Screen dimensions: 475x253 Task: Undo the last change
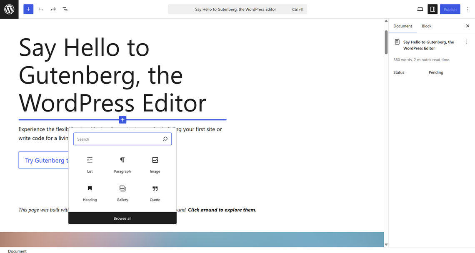tap(40, 10)
